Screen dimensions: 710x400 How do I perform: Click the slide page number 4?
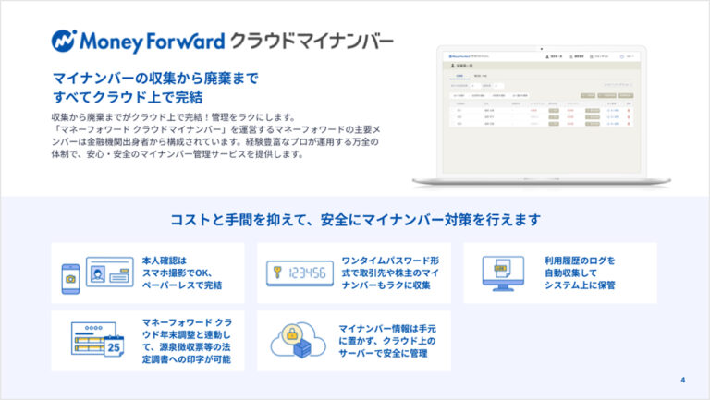coord(683,380)
